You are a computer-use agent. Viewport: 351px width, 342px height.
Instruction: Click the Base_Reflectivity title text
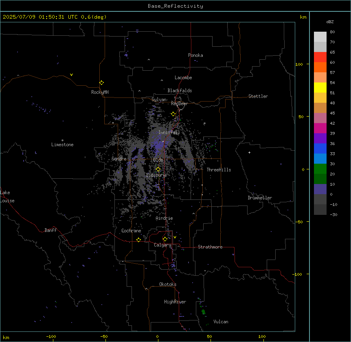(x=175, y=6)
